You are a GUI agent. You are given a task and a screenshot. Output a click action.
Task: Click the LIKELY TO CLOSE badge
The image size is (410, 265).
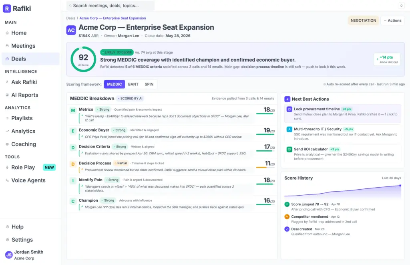tap(117, 53)
